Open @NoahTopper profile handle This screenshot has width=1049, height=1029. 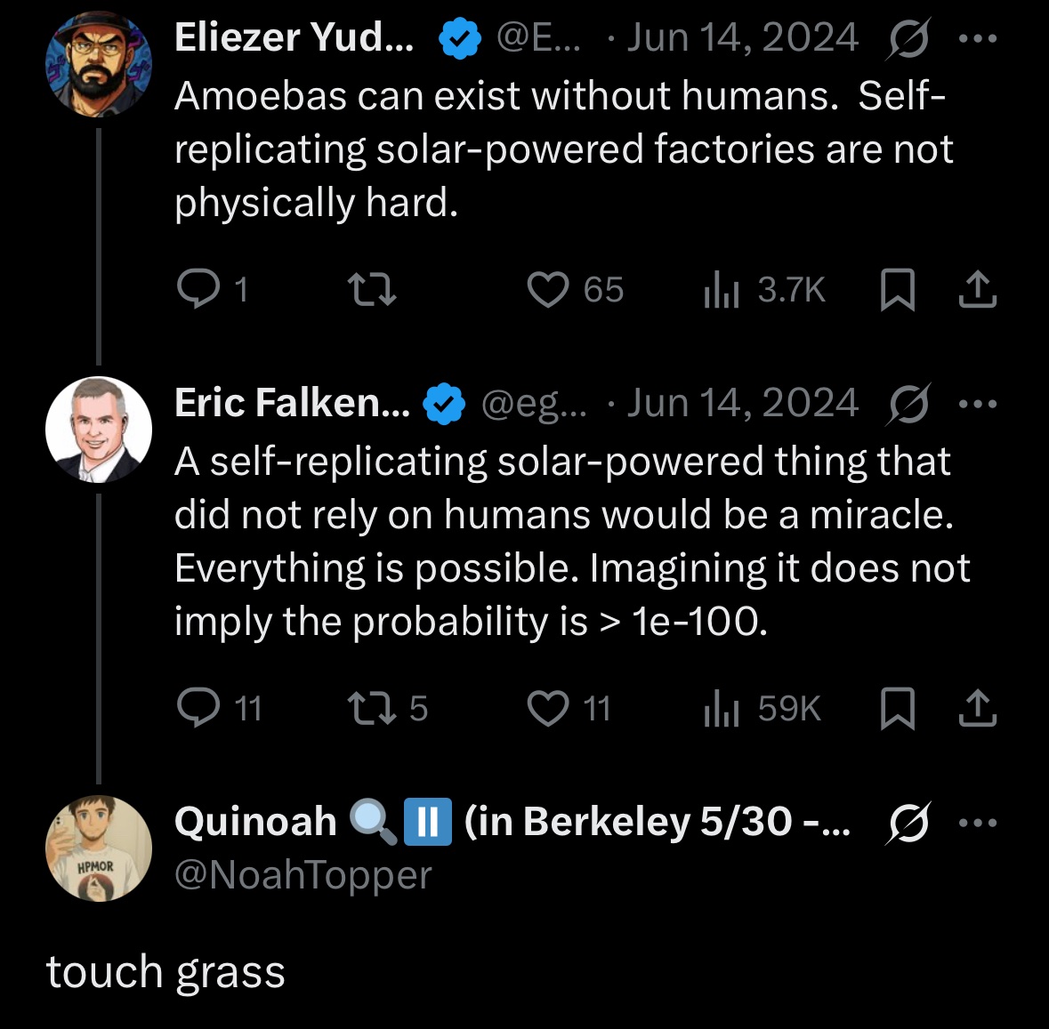303,874
